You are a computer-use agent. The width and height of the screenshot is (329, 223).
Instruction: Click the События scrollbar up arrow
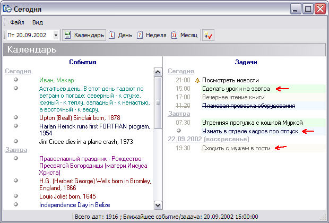tap(158, 72)
